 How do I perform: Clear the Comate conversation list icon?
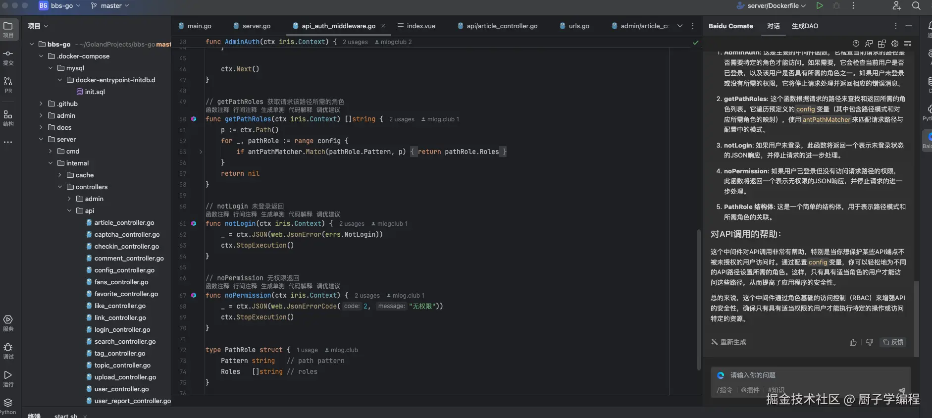(908, 44)
